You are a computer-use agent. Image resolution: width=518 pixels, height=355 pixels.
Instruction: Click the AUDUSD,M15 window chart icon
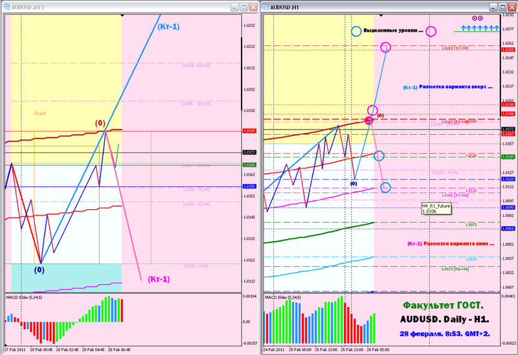pos(6,7)
